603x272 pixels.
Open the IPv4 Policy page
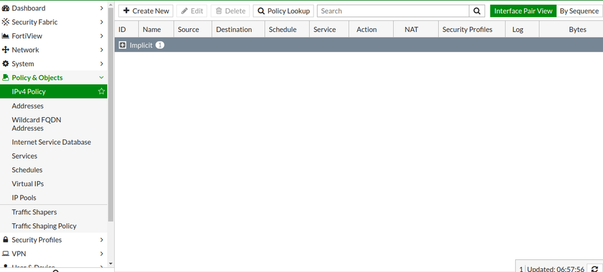53,91
